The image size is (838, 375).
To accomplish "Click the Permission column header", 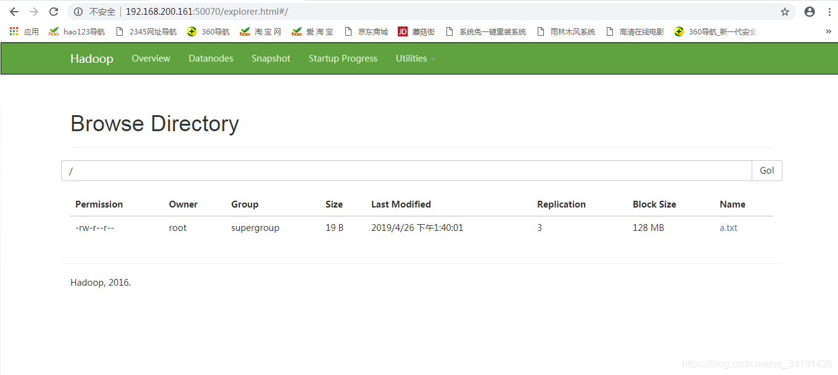I will (x=99, y=204).
